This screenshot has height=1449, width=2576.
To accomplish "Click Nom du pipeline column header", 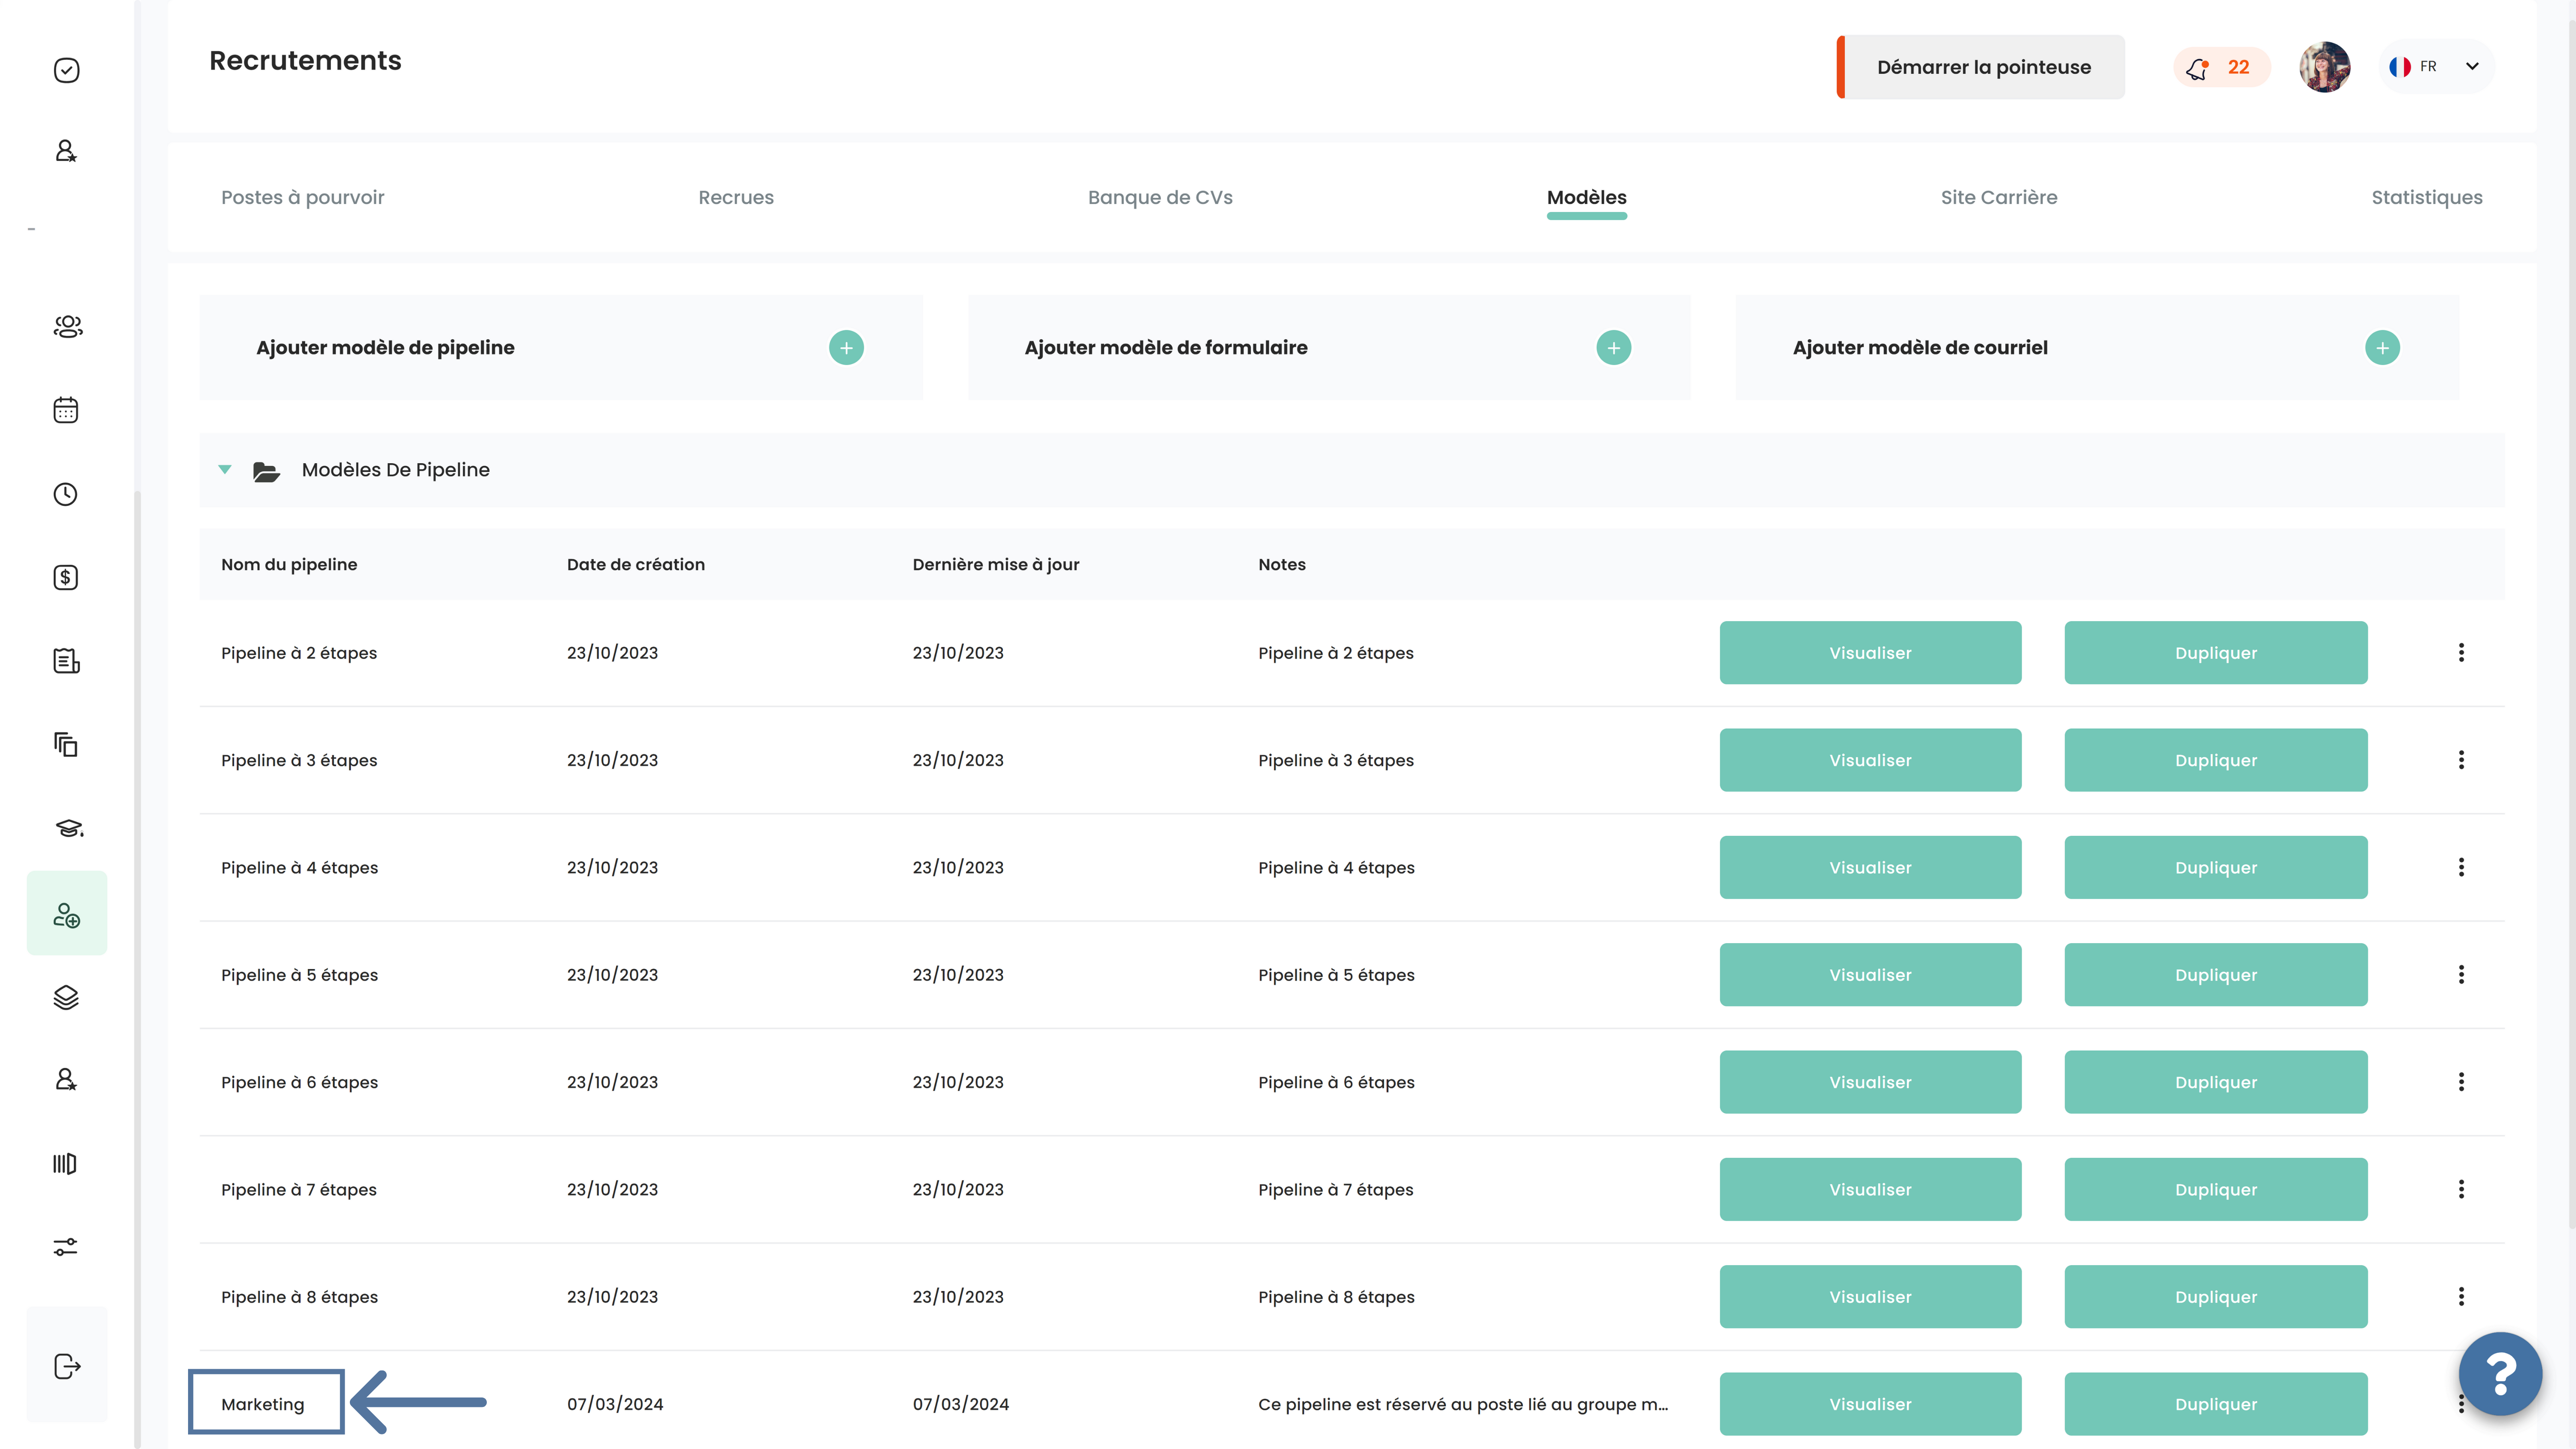I will point(289,564).
